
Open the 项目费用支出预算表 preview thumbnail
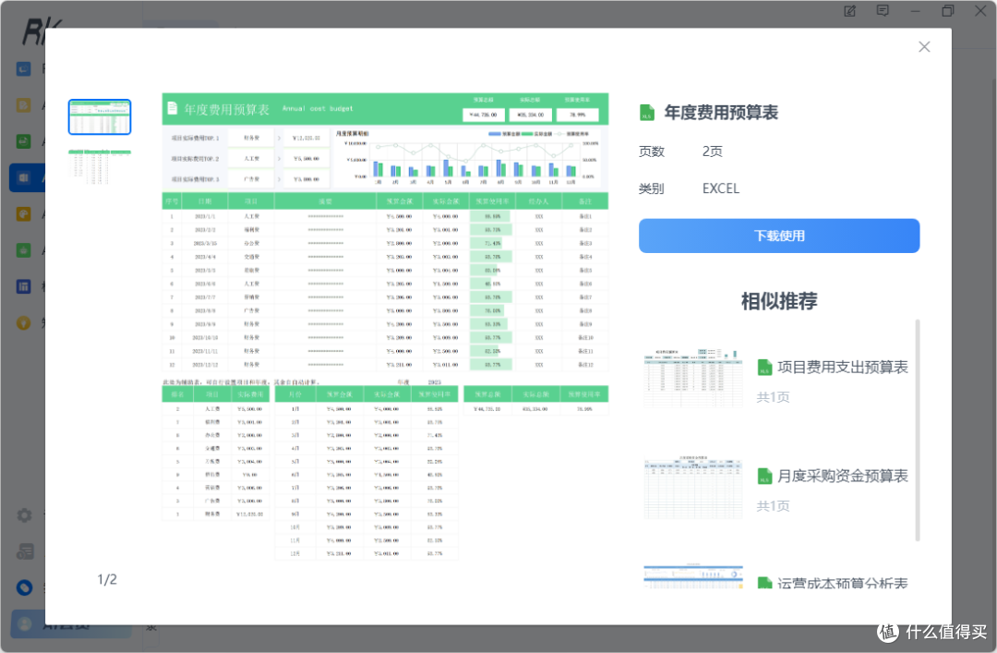(693, 378)
